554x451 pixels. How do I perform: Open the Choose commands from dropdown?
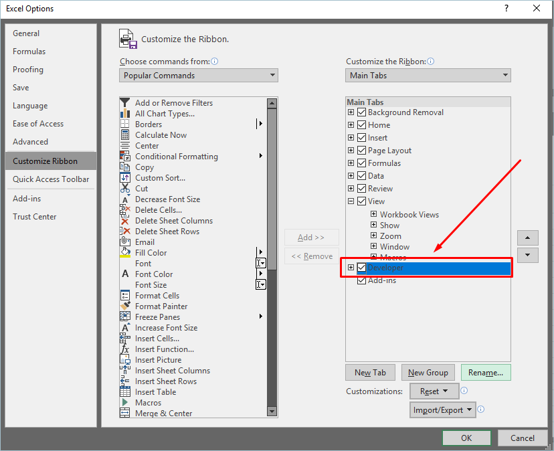[x=199, y=76]
